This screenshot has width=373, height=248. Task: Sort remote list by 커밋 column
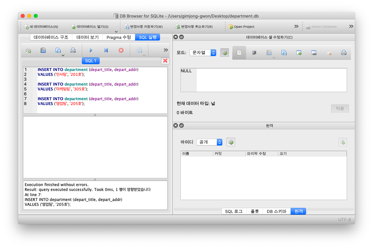(x=229, y=154)
